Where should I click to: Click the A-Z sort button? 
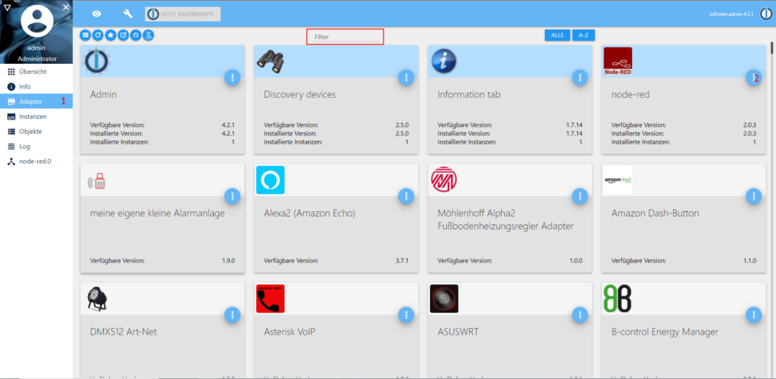tap(583, 35)
